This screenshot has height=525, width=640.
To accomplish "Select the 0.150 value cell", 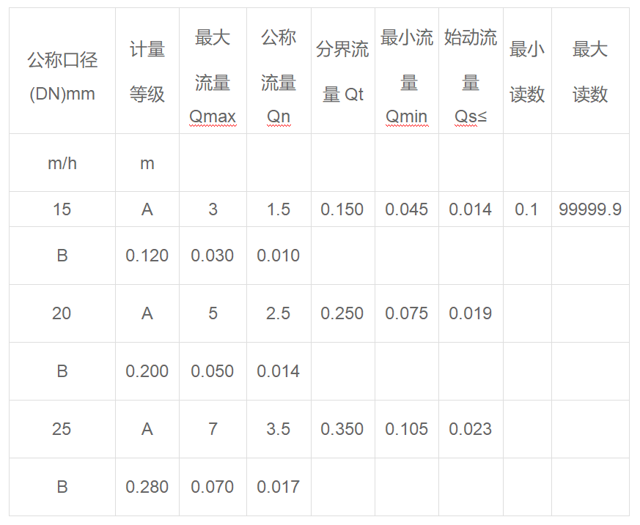I will tap(342, 209).
